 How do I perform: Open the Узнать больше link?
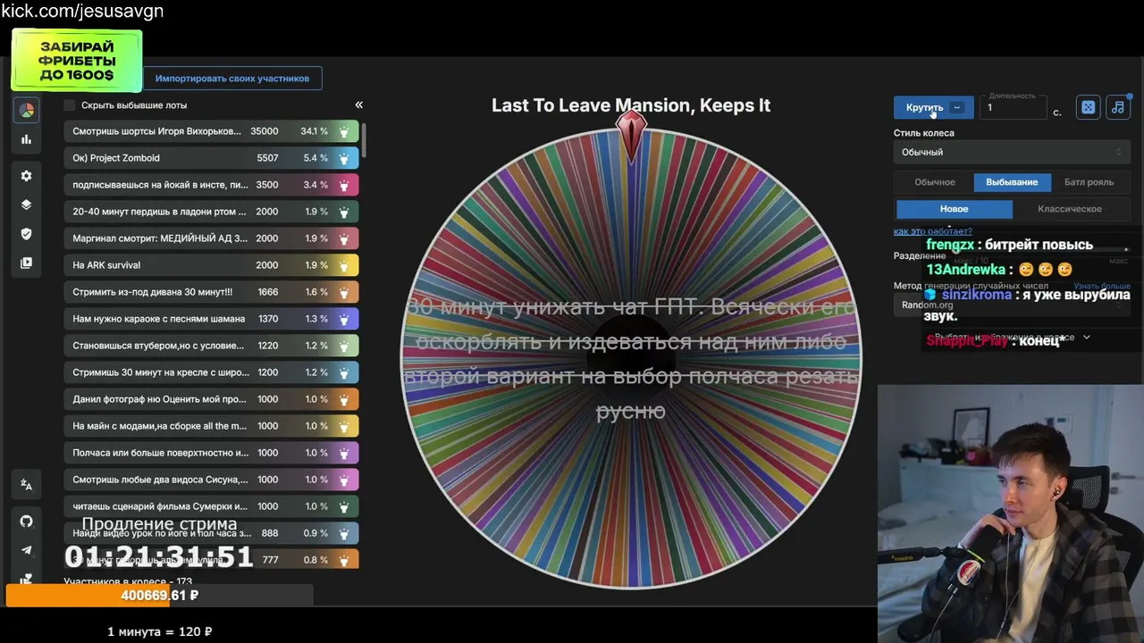tap(1102, 287)
